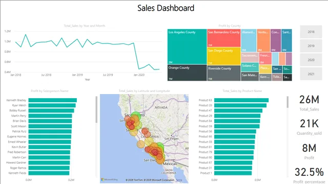Select the Brian Davis profit bar

[x=50, y=121]
